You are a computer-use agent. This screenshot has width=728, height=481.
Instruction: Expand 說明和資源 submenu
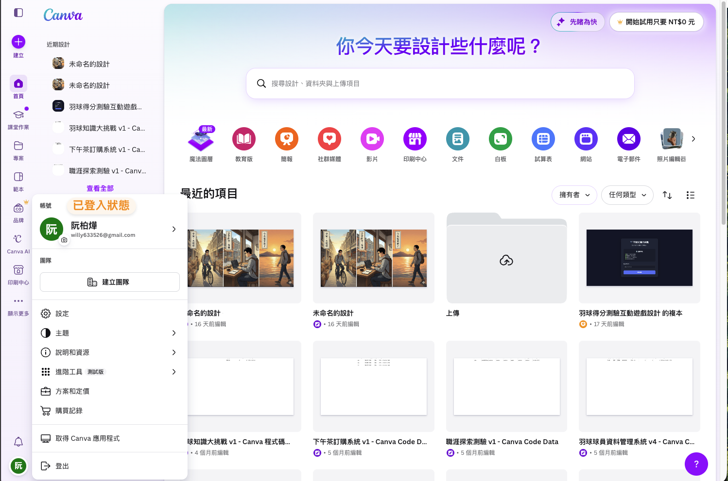(x=110, y=352)
